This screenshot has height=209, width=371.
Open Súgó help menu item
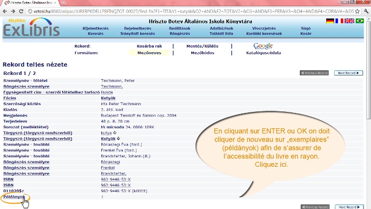[x=306, y=28]
